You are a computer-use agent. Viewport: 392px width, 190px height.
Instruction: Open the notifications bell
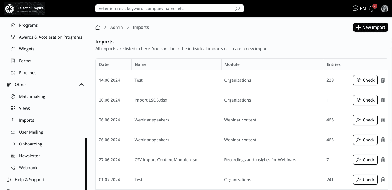[x=372, y=9]
